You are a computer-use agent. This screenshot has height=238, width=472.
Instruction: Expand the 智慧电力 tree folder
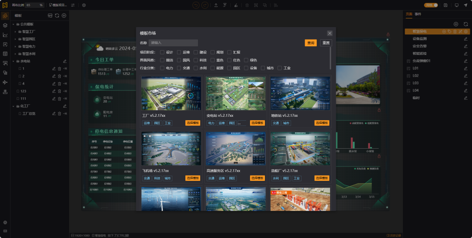tap(15, 47)
